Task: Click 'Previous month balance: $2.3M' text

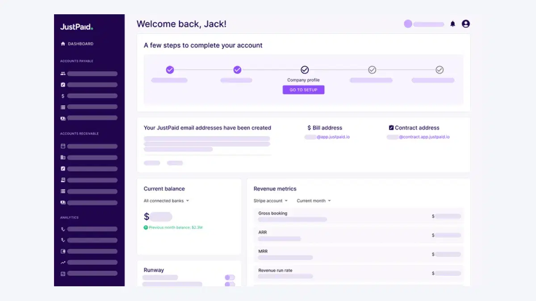Action: (x=176, y=227)
